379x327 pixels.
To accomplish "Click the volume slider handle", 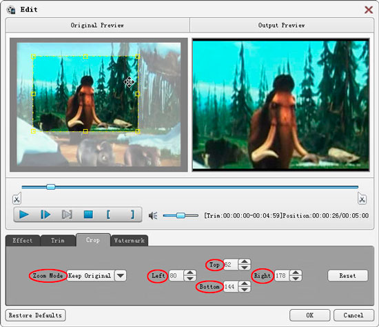I will [181, 215].
